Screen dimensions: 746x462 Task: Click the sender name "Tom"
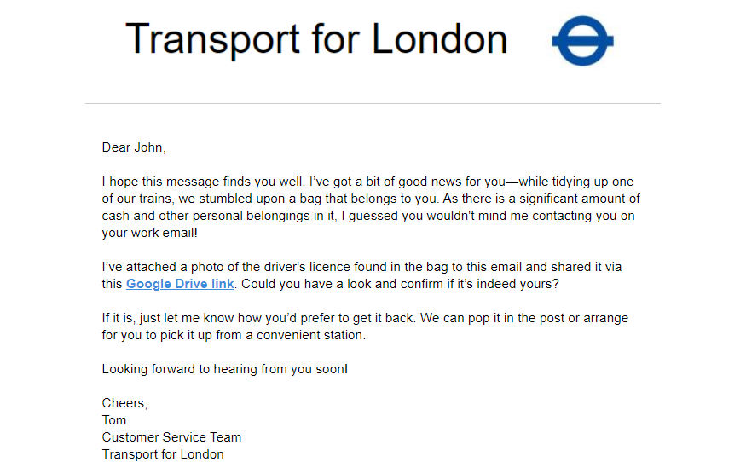coord(114,420)
